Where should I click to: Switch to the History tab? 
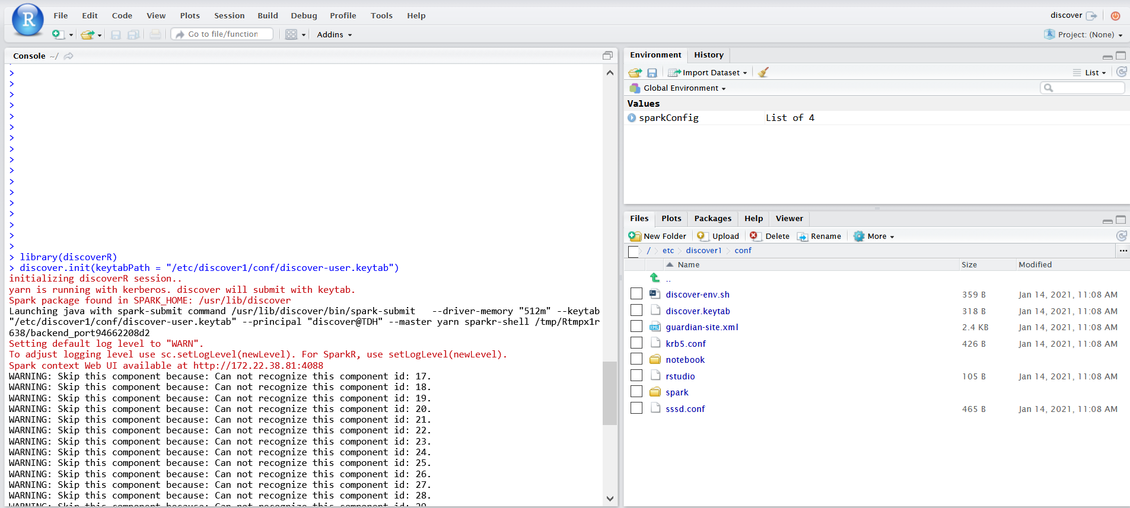pos(708,55)
